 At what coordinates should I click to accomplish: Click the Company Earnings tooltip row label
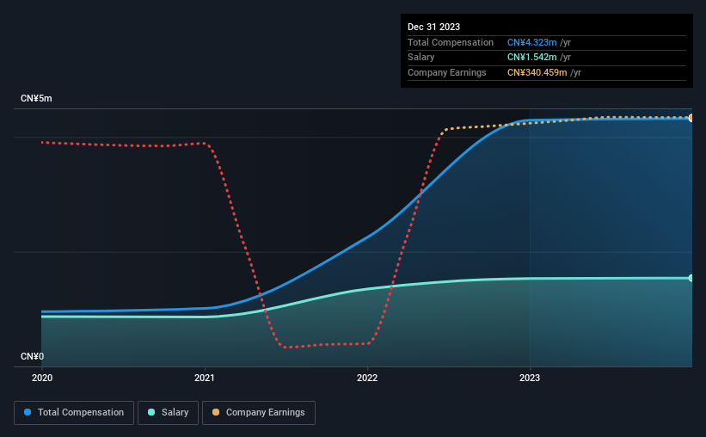click(x=446, y=72)
